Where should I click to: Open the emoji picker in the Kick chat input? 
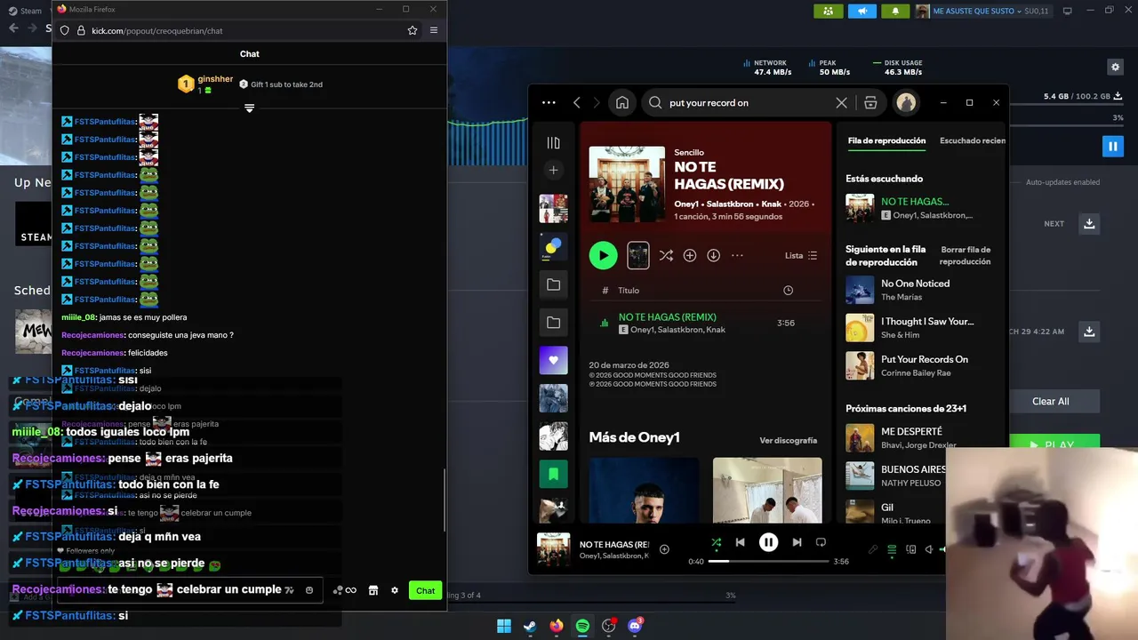[x=309, y=589]
